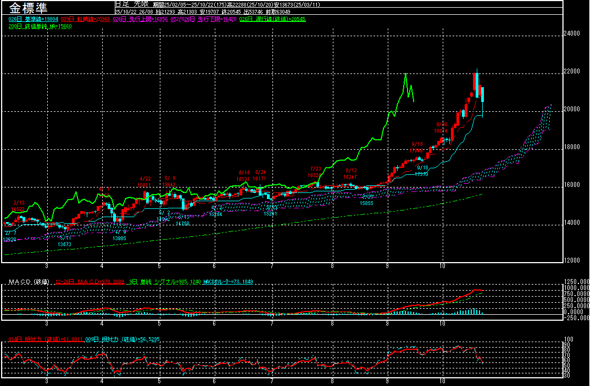Image resolution: width=591 pixels, height=386 pixels.
Task: Click the MACD (終値) panel title
Action: [29, 282]
